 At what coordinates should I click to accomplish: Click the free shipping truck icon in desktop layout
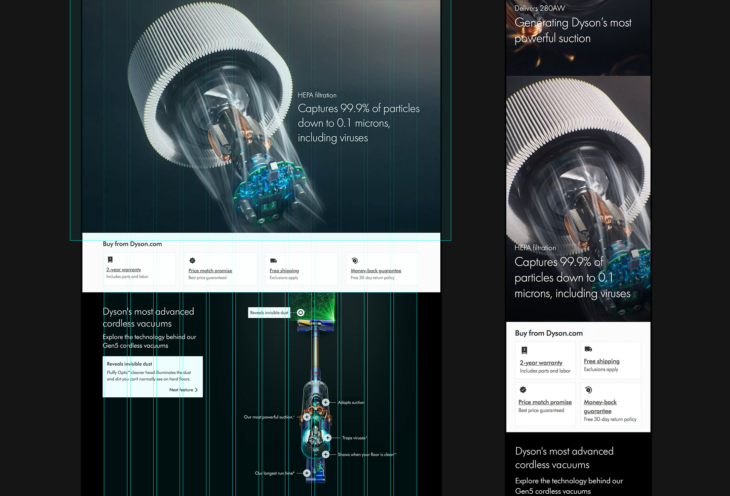[x=273, y=261]
